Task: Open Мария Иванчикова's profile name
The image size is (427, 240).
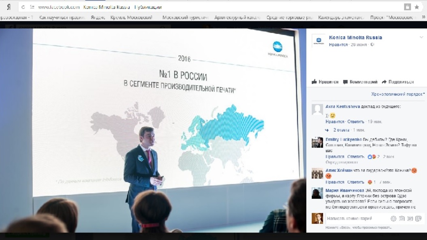Action: [x=345, y=190]
